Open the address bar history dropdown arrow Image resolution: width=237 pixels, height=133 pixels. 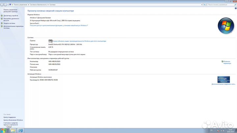pyautogui.click(x=202, y=5)
